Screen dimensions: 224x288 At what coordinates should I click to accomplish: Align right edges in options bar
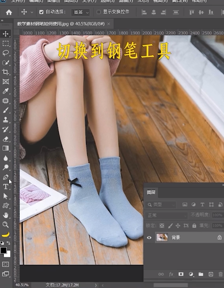163,12
